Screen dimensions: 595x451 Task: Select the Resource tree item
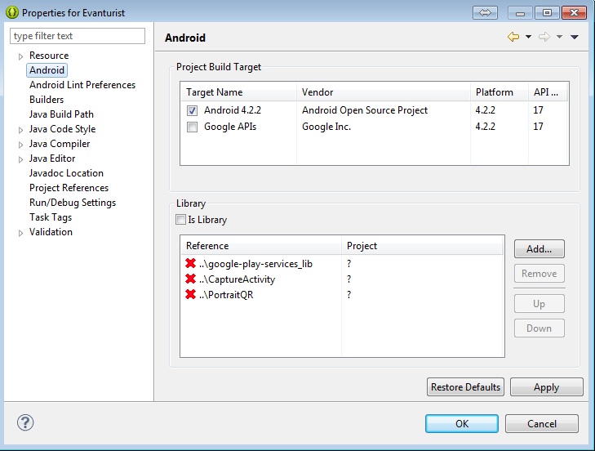tap(49, 56)
